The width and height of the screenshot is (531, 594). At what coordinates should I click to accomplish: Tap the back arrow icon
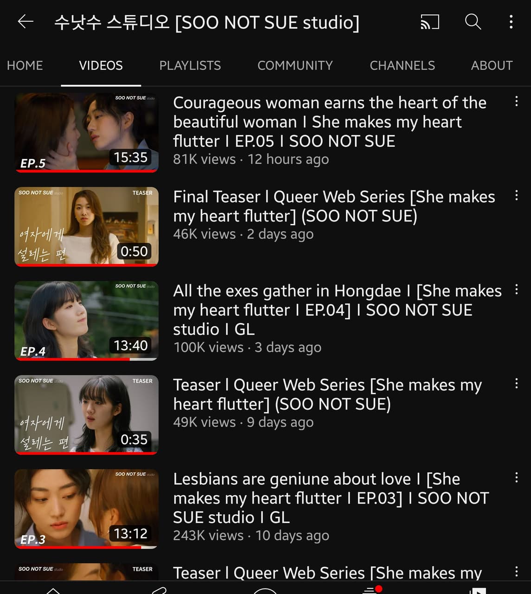click(26, 21)
